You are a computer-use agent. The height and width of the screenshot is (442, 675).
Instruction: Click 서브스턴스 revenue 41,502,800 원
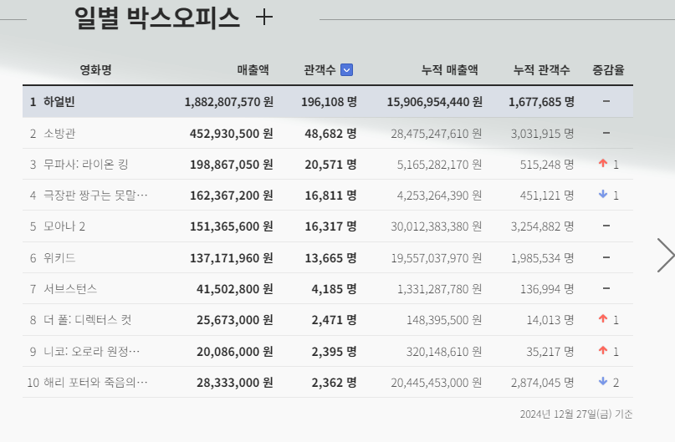[234, 289]
